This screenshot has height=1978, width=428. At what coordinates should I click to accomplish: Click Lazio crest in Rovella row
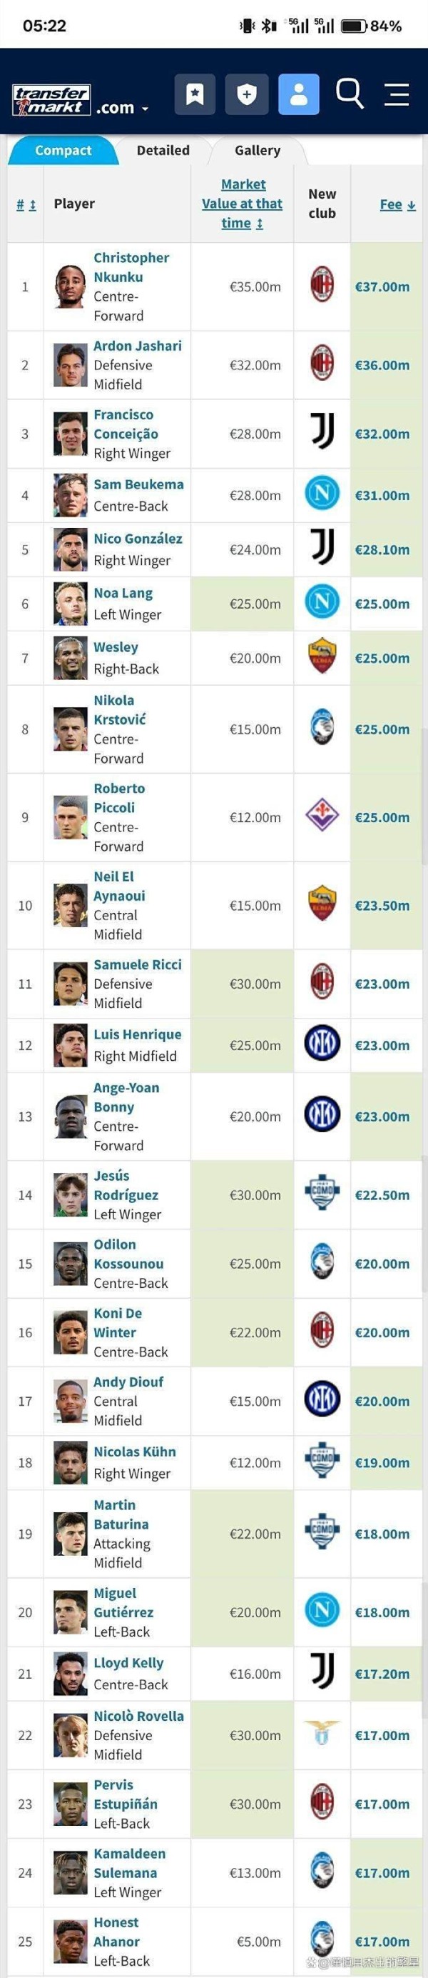click(x=322, y=1735)
